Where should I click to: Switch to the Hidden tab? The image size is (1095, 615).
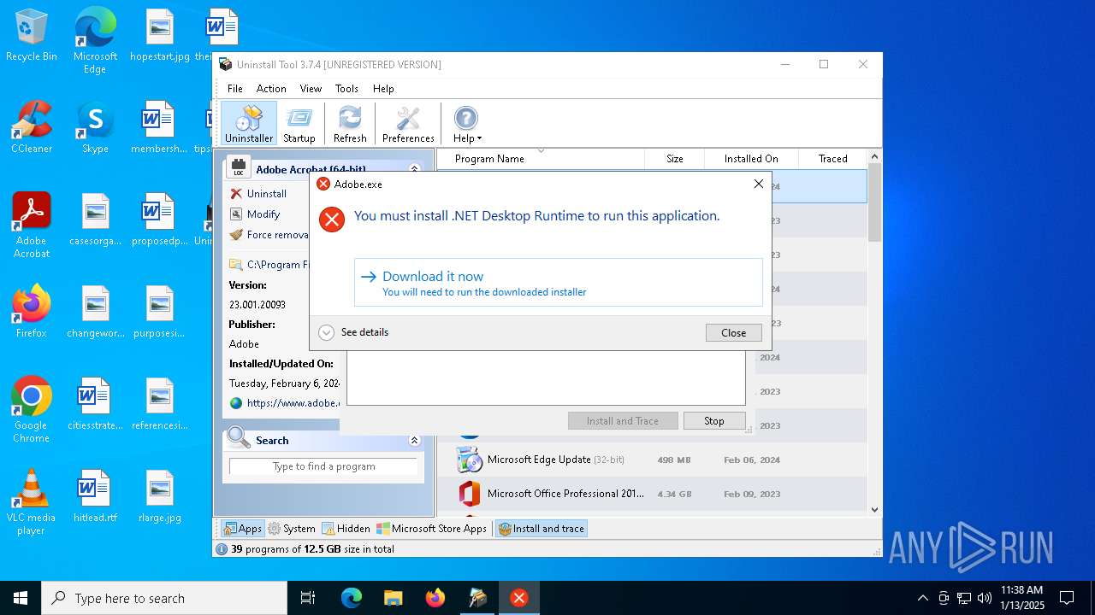[x=346, y=529]
